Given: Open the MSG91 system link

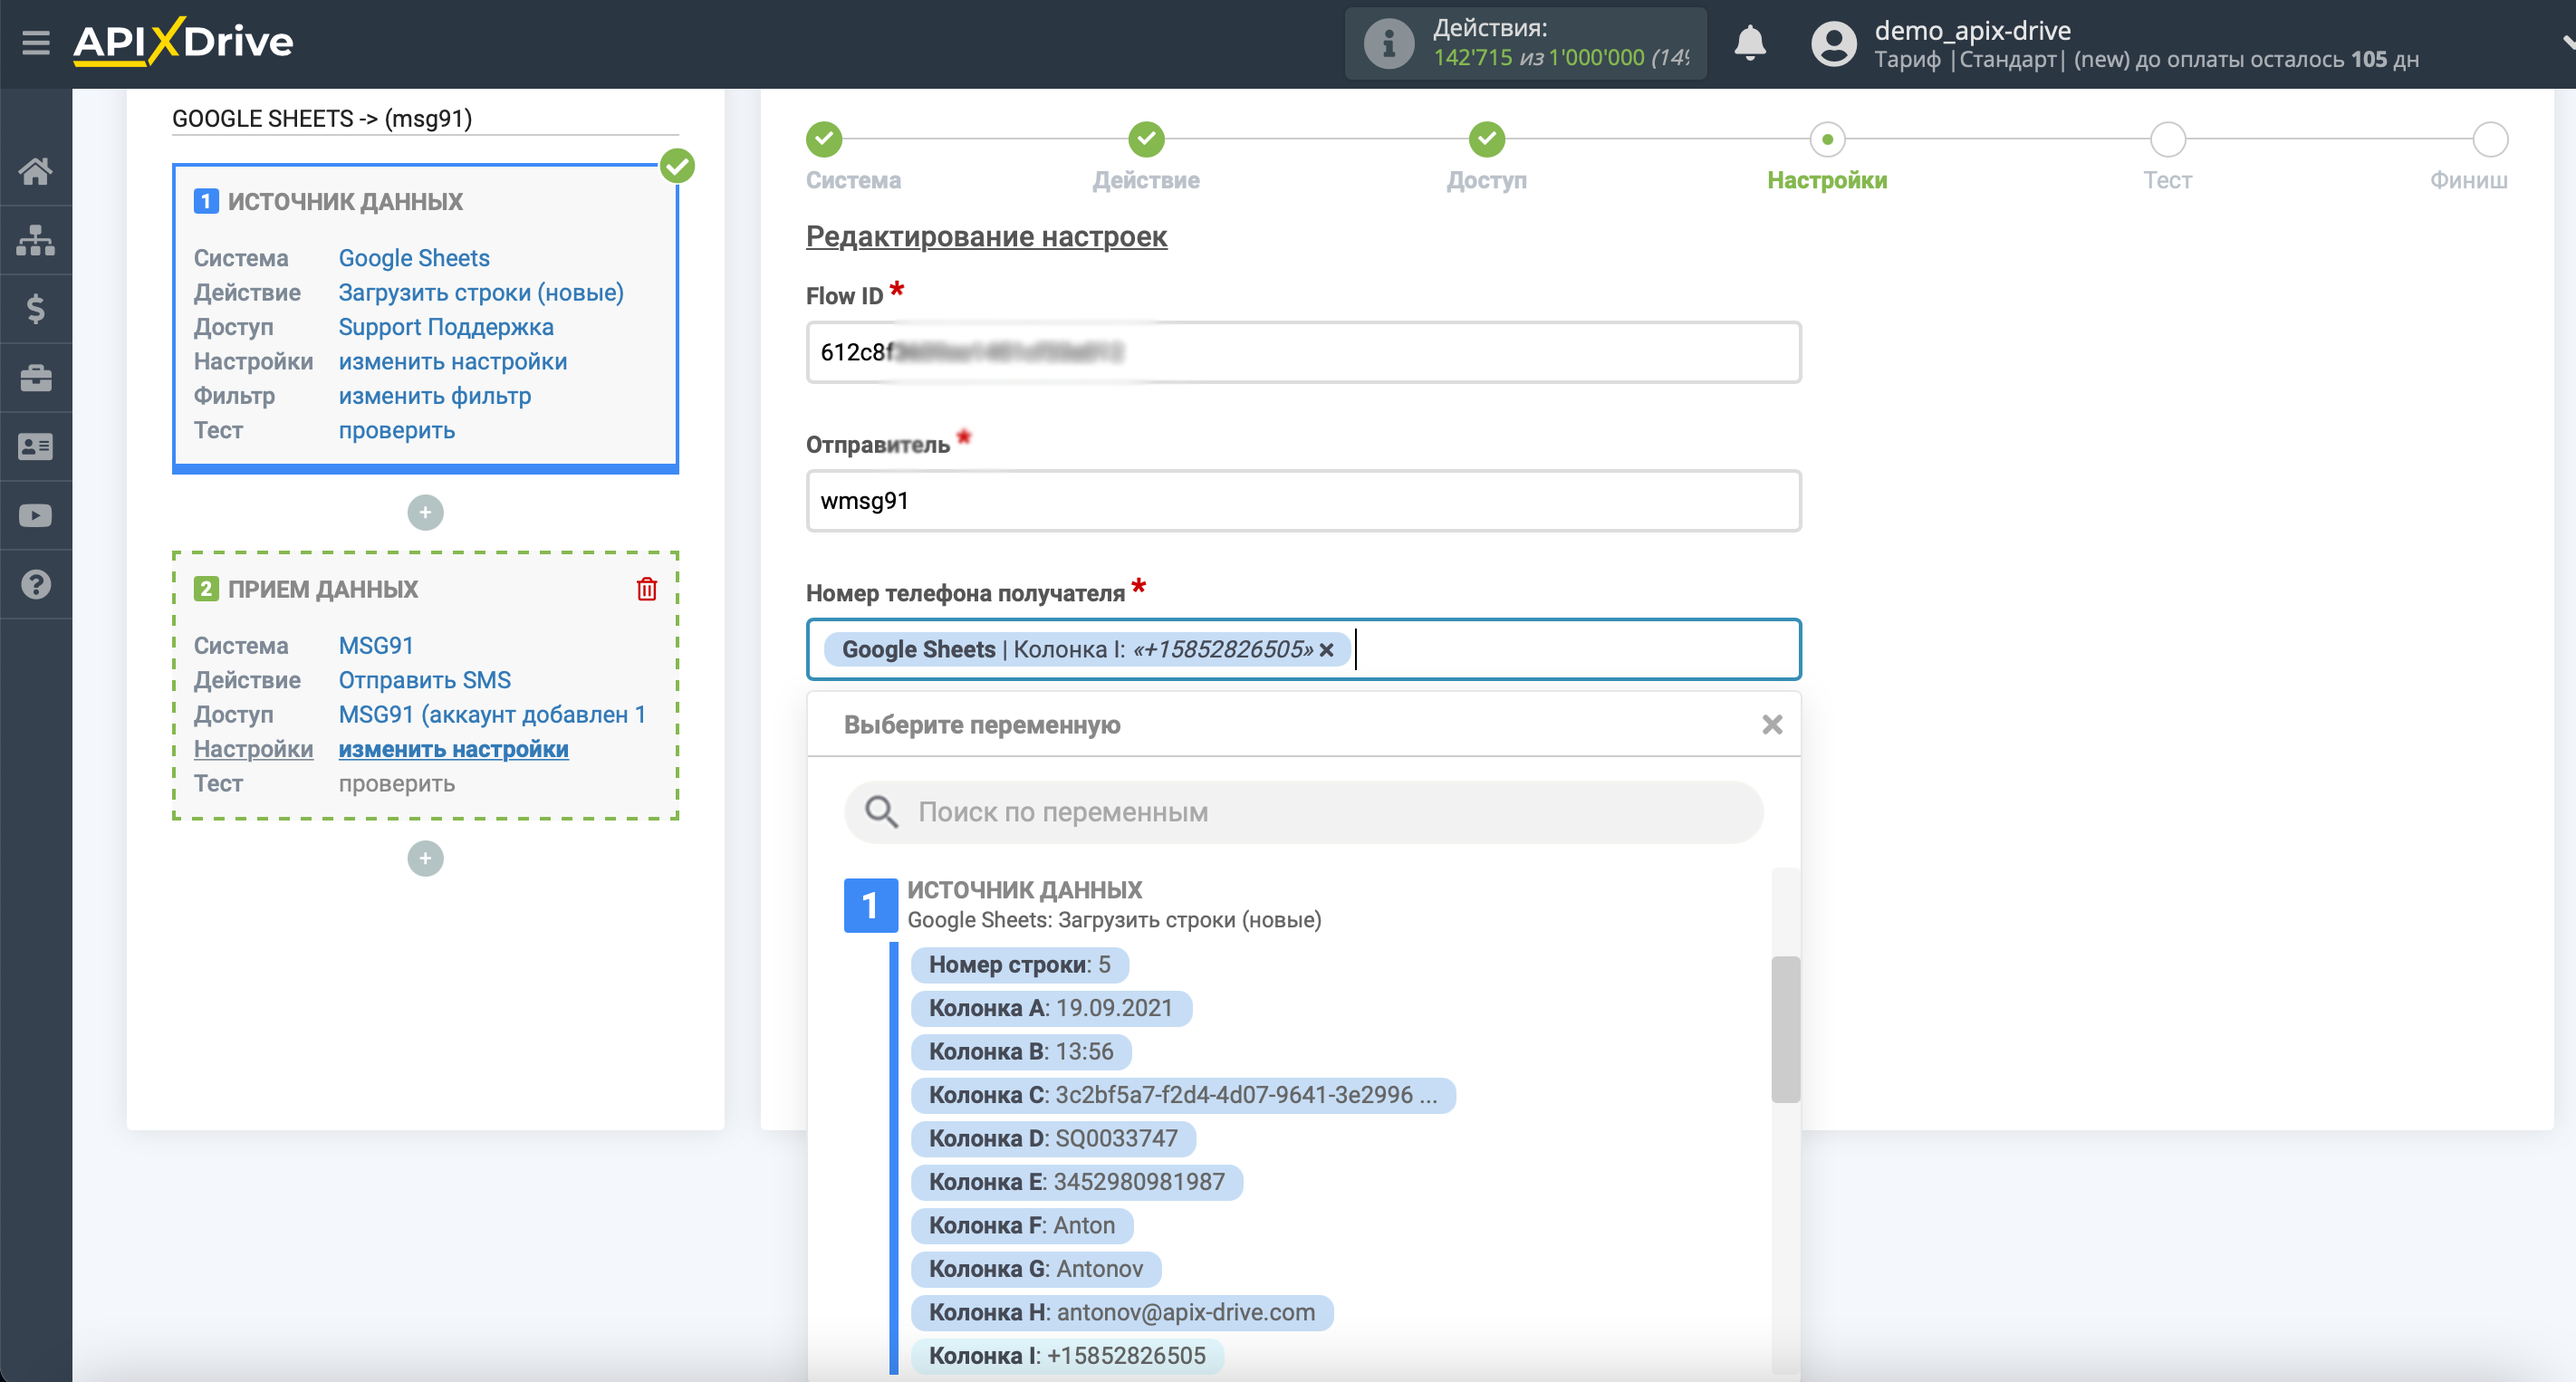Looking at the screenshot, I should (376, 646).
